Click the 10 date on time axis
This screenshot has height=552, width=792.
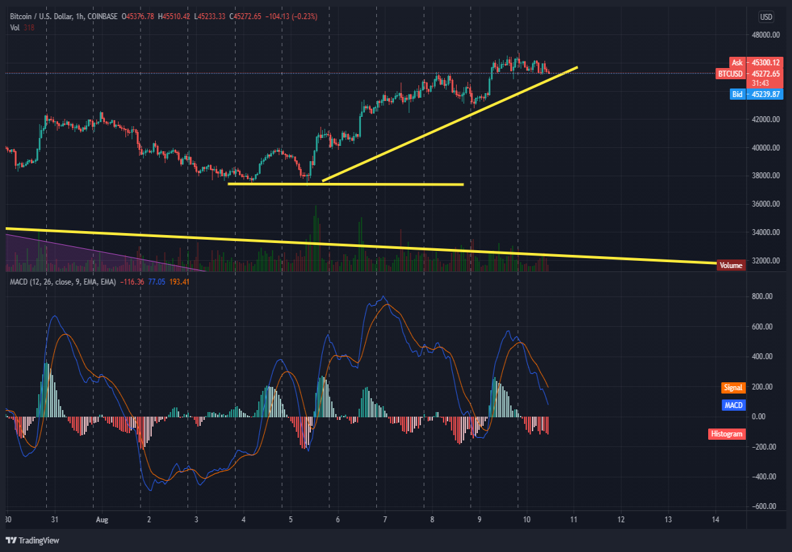coord(527,519)
